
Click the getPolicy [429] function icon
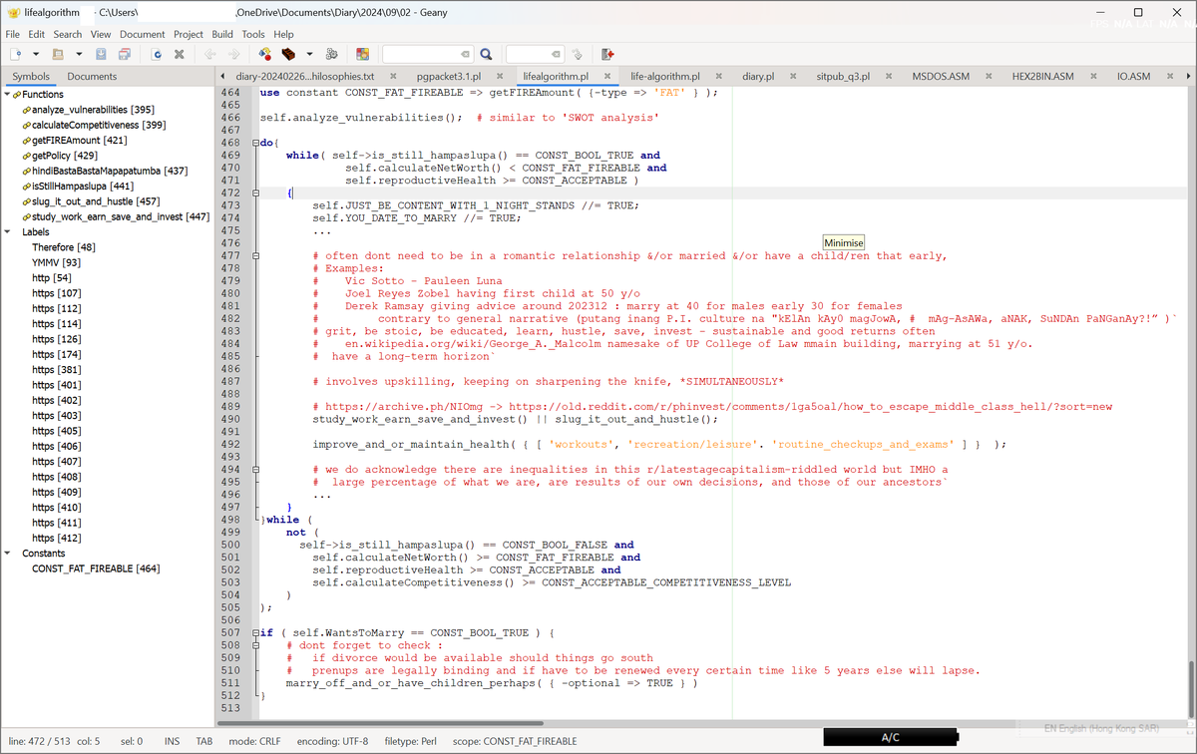pyautogui.click(x=26, y=156)
